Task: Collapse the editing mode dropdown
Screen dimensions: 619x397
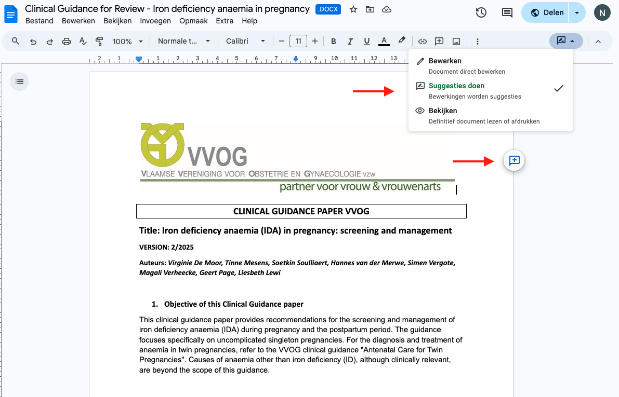Action: point(566,41)
